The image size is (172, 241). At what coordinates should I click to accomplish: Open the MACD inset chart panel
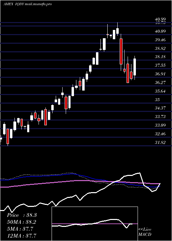tap(95, 224)
